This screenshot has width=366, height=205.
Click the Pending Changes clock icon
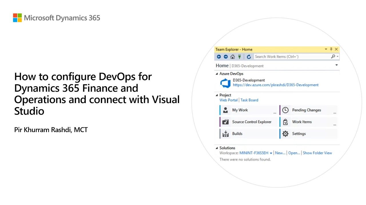pos(285,110)
